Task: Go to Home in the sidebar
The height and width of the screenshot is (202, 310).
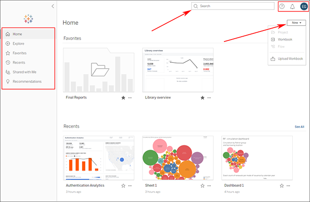Action: [29, 34]
